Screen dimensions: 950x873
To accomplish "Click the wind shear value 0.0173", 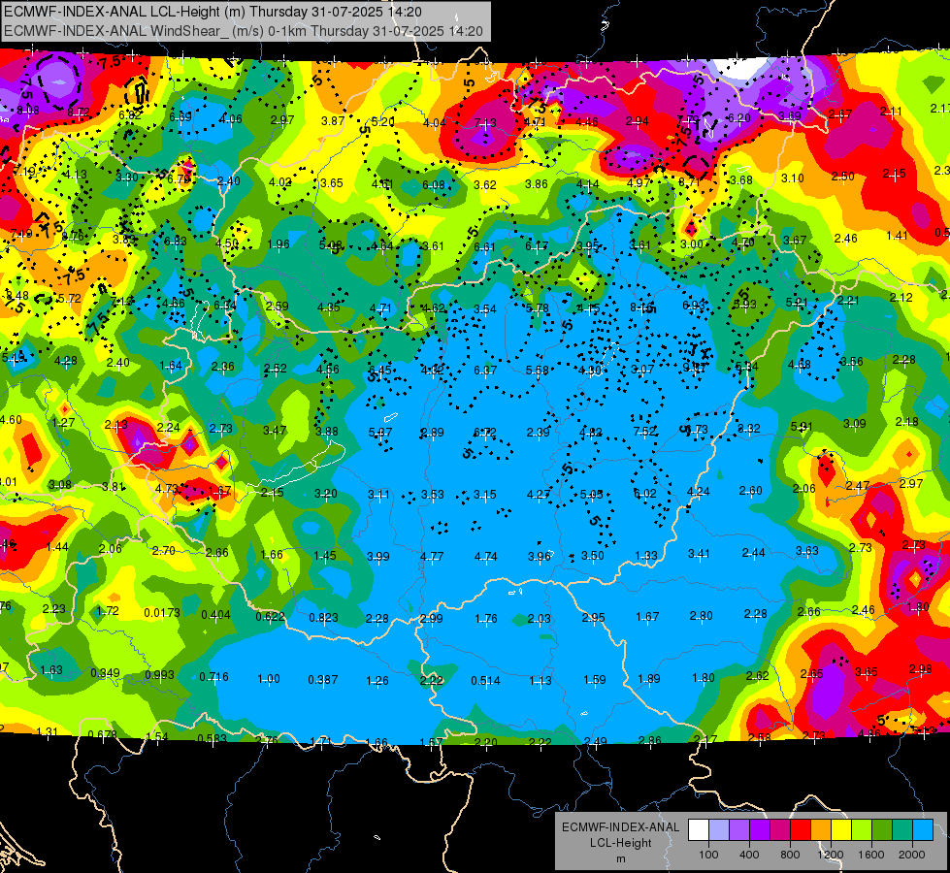I will pos(162,613).
